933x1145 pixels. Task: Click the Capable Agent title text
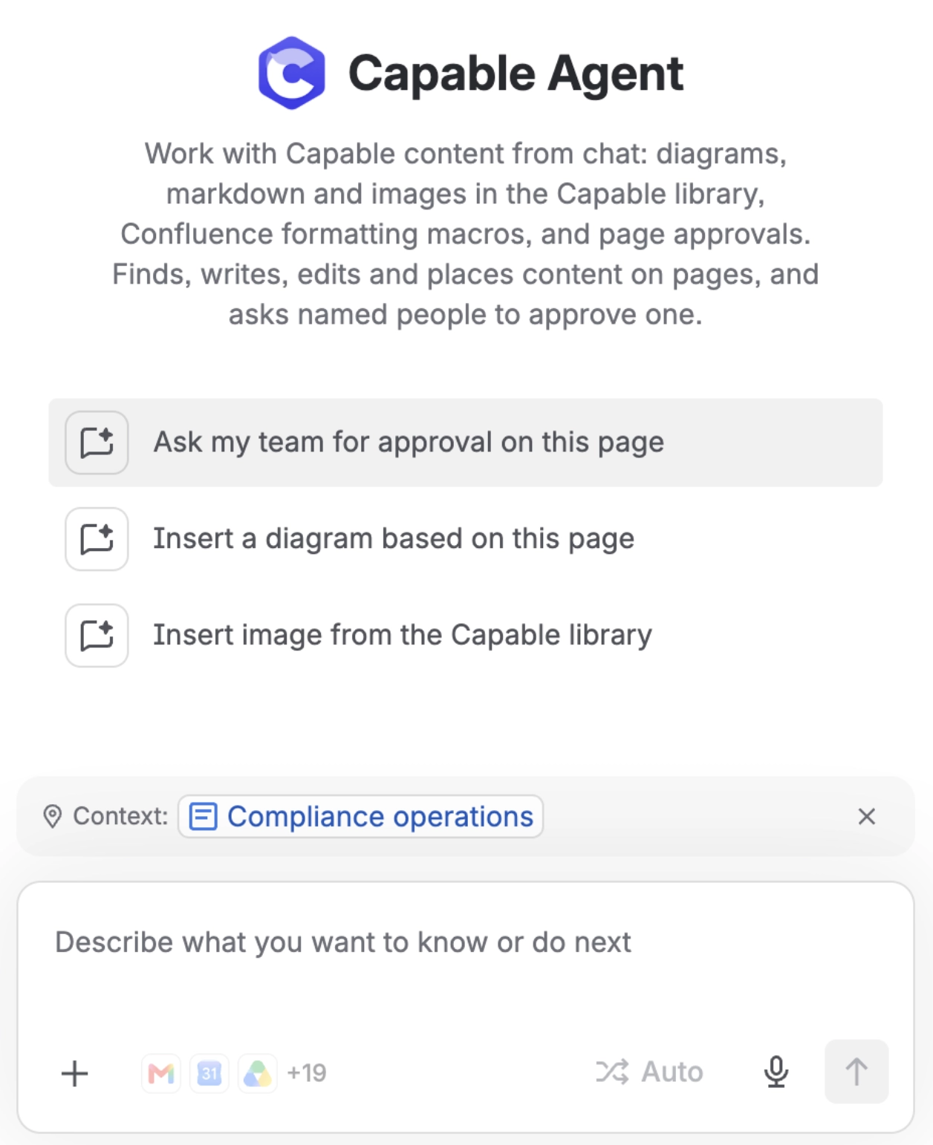pyautogui.click(x=516, y=74)
